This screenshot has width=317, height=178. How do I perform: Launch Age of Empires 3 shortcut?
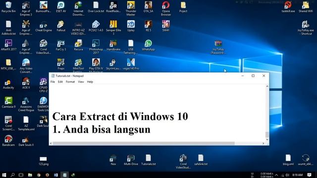pyautogui.click(x=26, y=9)
